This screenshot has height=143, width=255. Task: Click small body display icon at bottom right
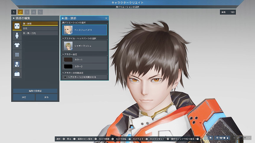pos(227,138)
